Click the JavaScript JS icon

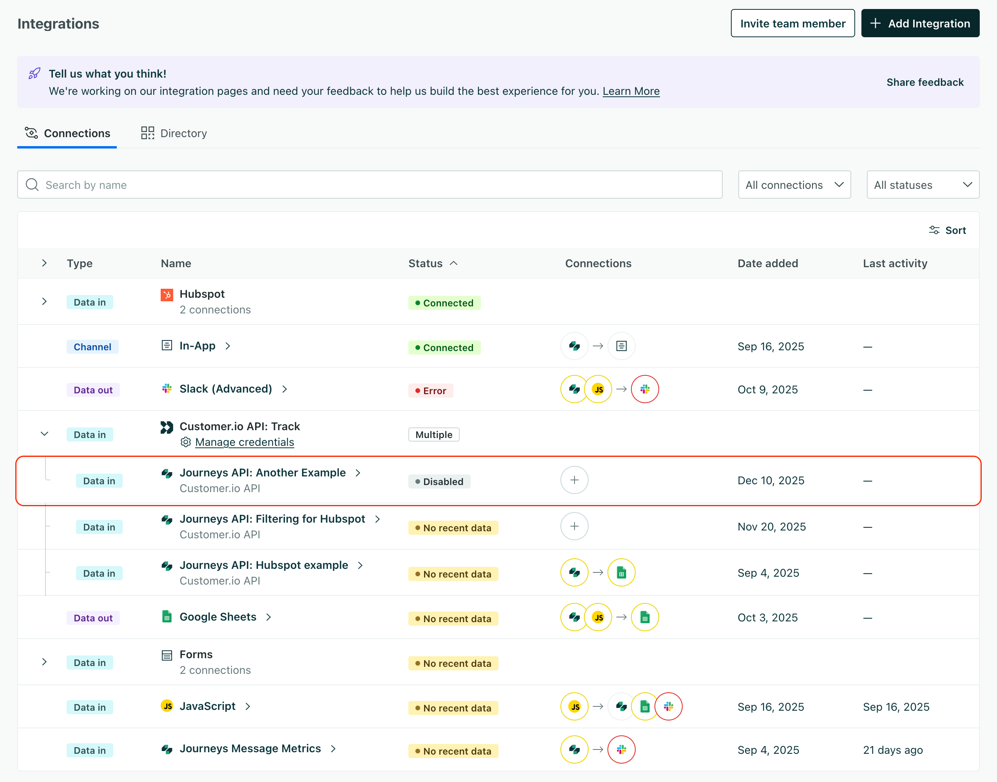coord(167,706)
